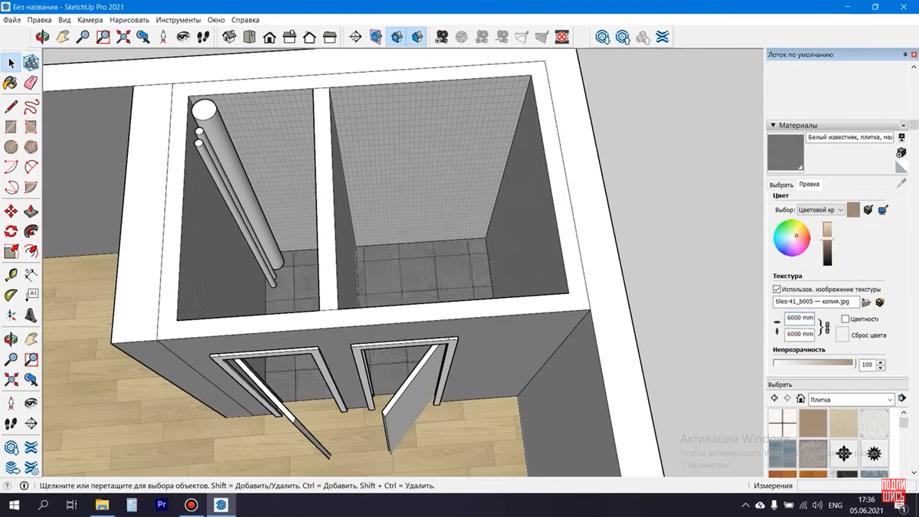
Task: Open the 'Цветовой кр' color picker dropdown
Action: point(820,210)
